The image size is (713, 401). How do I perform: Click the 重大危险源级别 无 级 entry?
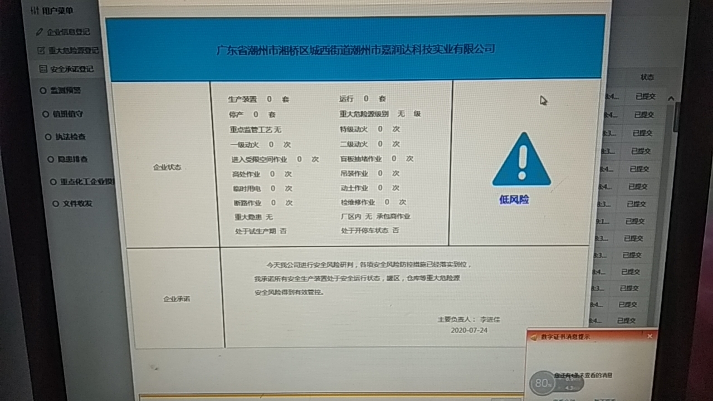(x=380, y=114)
